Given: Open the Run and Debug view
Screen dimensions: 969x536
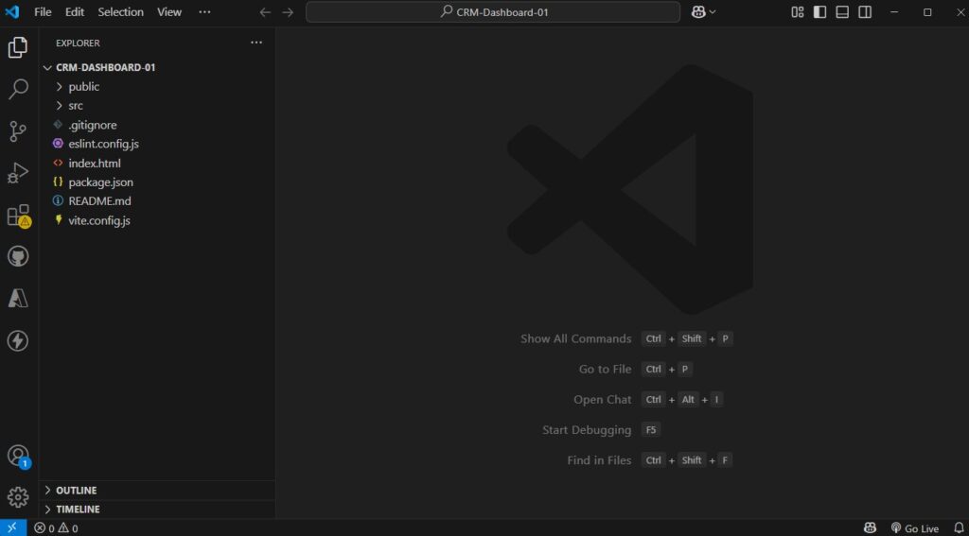Looking at the screenshot, I should 18,173.
